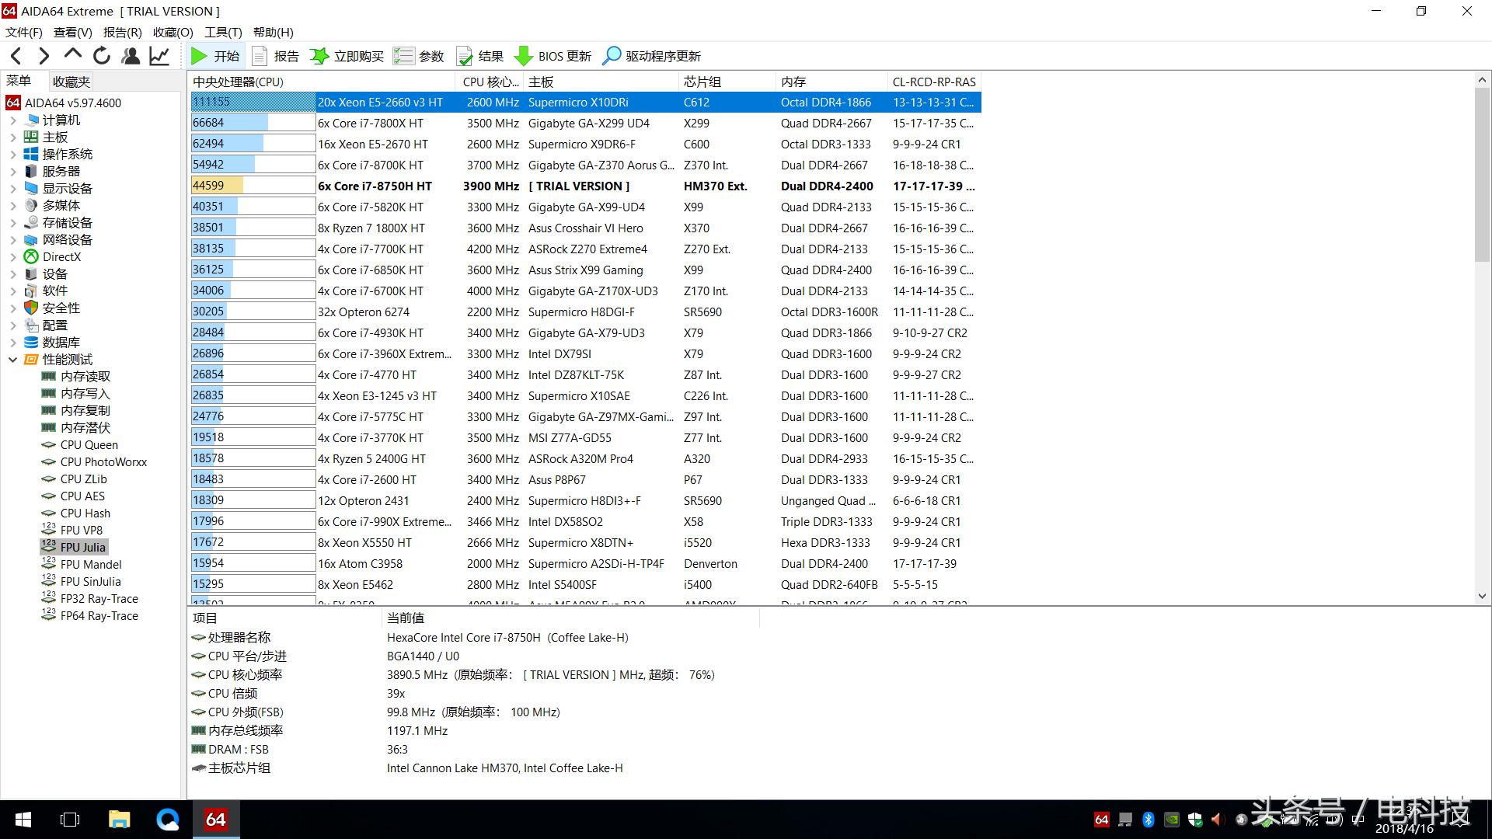This screenshot has height=839, width=1492.
Task: Select FP64 Ray-Trace benchmark item
Action: coord(99,616)
